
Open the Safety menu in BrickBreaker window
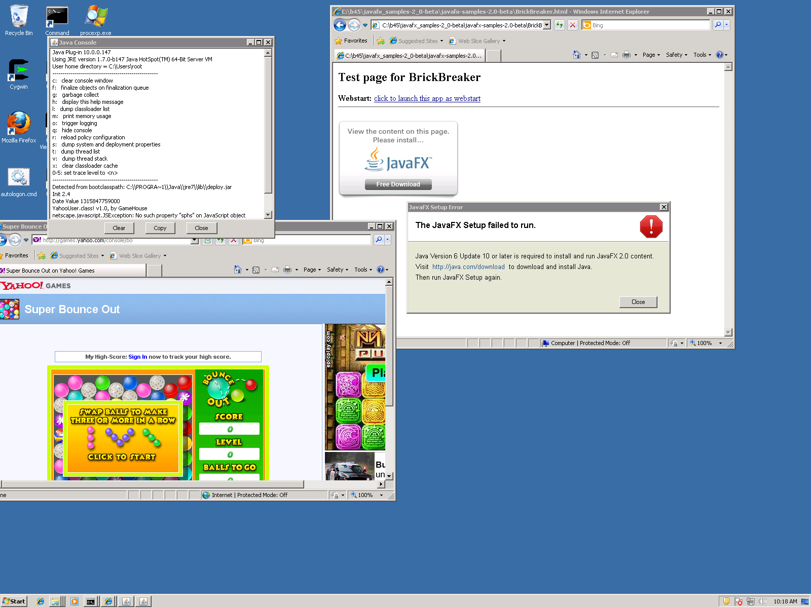coord(676,55)
